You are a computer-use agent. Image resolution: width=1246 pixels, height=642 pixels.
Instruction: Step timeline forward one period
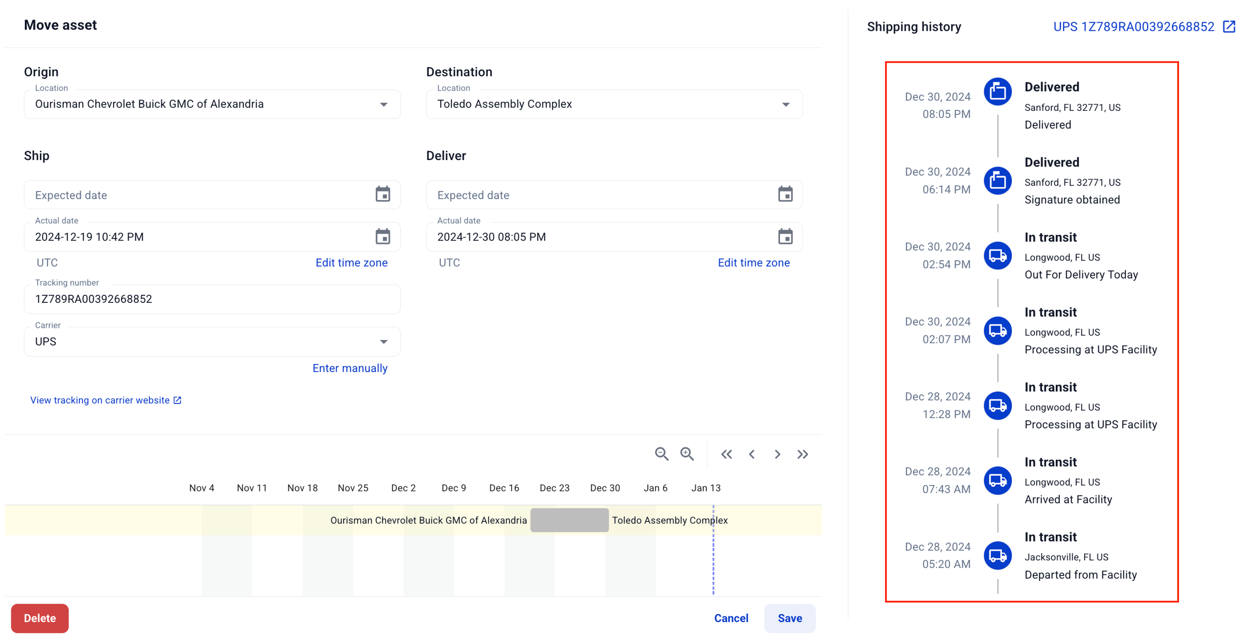pyautogui.click(x=777, y=454)
